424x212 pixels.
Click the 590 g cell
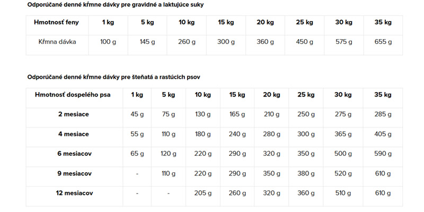click(382, 154)
